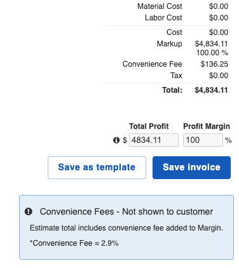Click the Total Profit heading
This screenshot has height=268, width=239.
pos(149,126)
